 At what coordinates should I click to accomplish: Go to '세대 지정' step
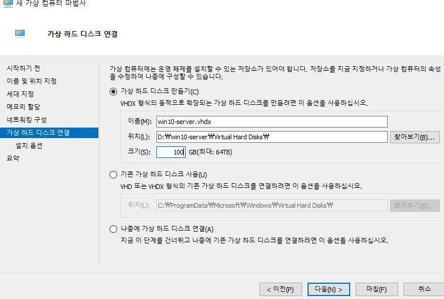coord(20,94)
